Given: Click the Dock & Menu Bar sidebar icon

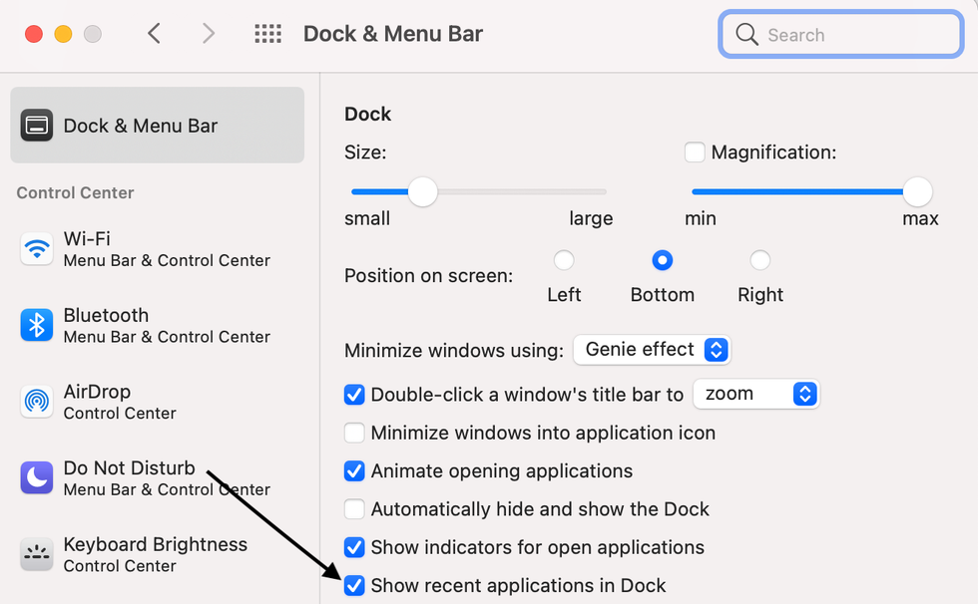Looking at the screenshot, I should tap(37, 126).
